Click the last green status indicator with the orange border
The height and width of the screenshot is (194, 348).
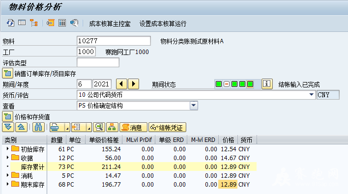pyautogui.click(x=250, y=84)
